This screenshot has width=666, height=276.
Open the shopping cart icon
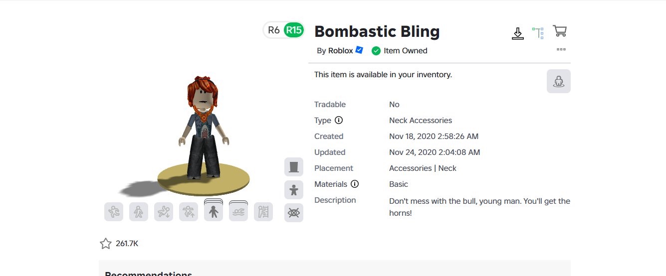[x=560, y=31]
